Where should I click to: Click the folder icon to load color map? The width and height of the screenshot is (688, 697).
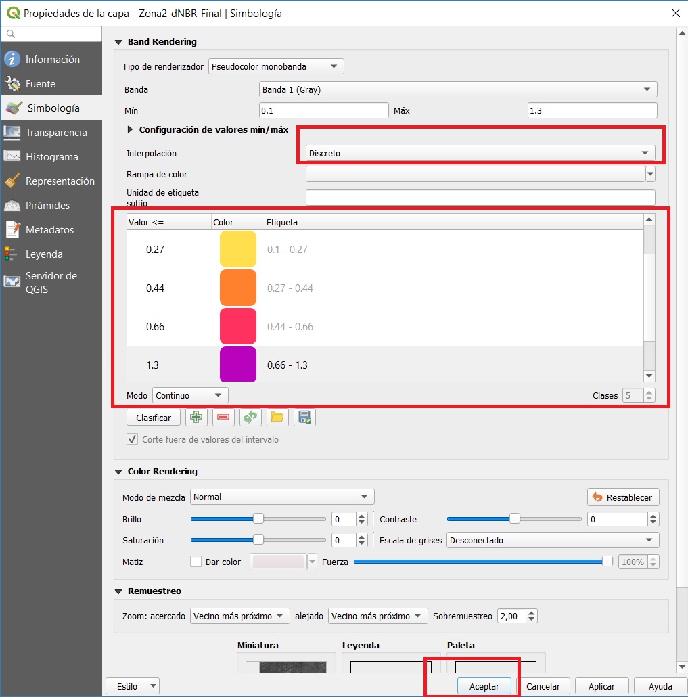(277, 418)
